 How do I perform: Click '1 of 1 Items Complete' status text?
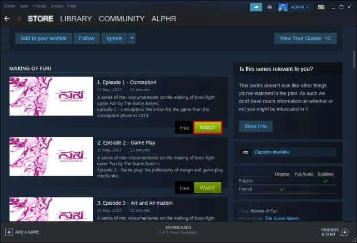click(178, 233)
